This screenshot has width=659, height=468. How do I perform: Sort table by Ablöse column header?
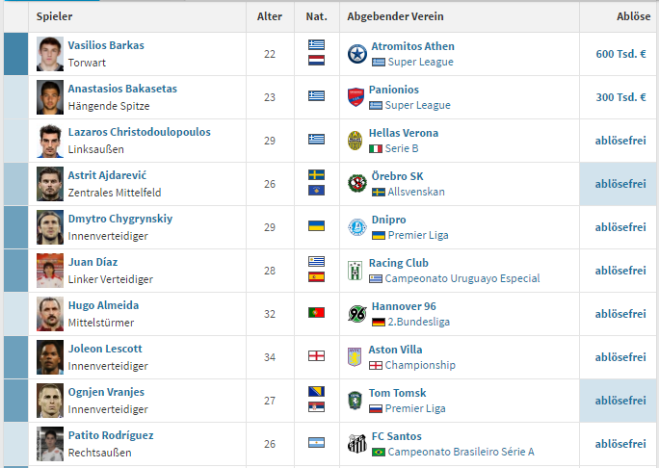click(633, 16)
